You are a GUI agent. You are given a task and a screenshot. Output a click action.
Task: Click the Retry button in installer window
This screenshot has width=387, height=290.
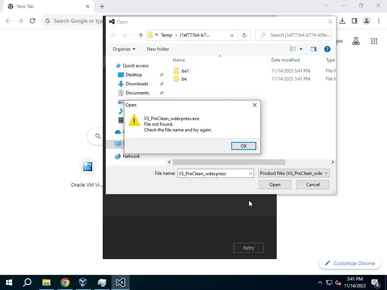(249, 248)
